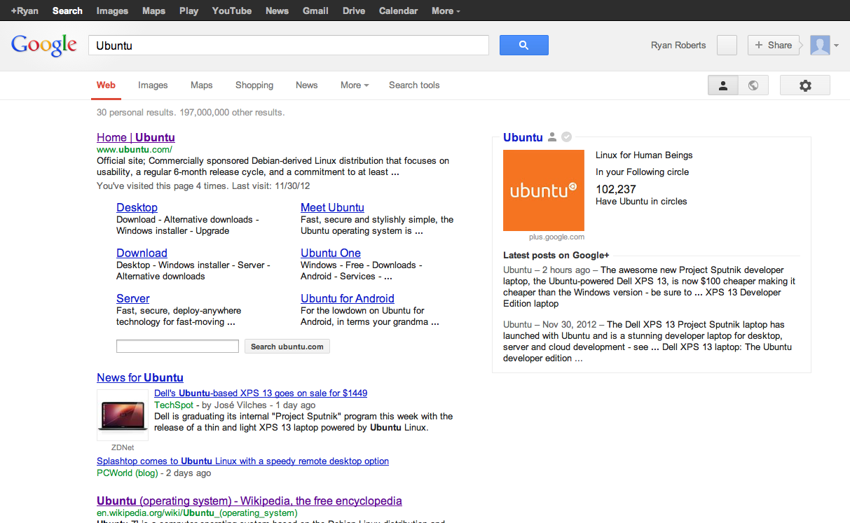Click the person icon next to Ubuntu title
850x523 pixels.
[552, 137]
